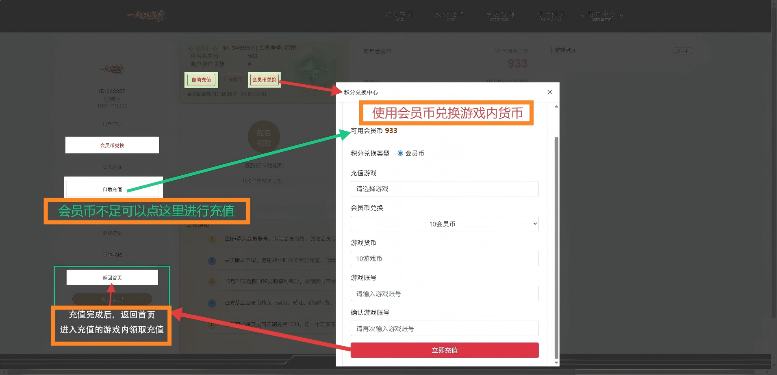Click the sidebar site logo
This screenshot has width=777, height=375.
tap(113, 70)
